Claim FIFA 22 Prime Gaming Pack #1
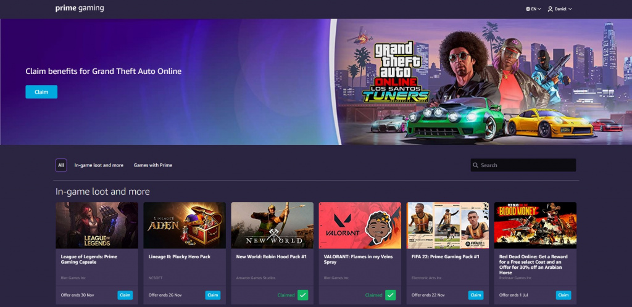This screenshot has height=307, width=632. pyautogui.click(x=476, y=295)
